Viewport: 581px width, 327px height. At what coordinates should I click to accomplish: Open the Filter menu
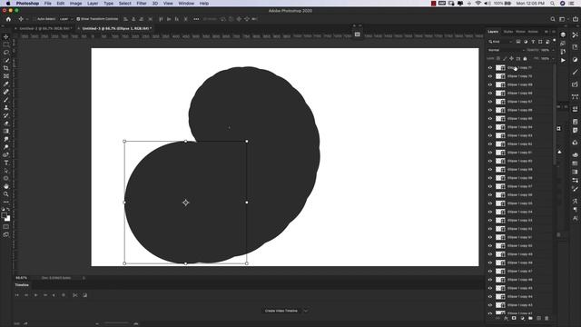point(142,4)
